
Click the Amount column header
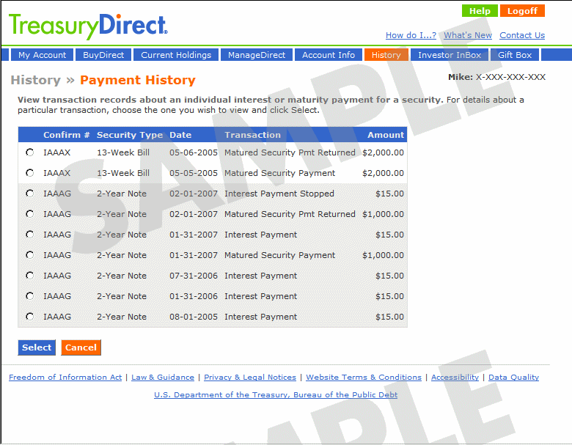coord(386,135)
